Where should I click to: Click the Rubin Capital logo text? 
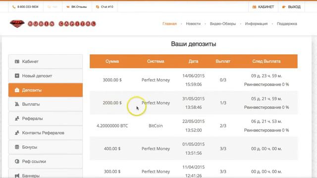click(x=62, y=24)
